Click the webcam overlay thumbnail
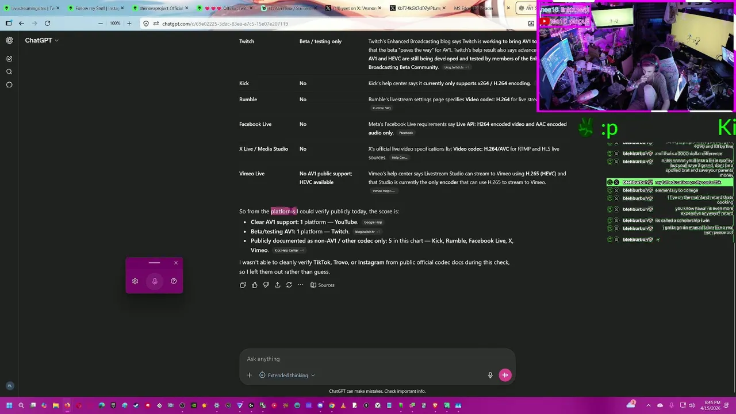 pos(635,57)
